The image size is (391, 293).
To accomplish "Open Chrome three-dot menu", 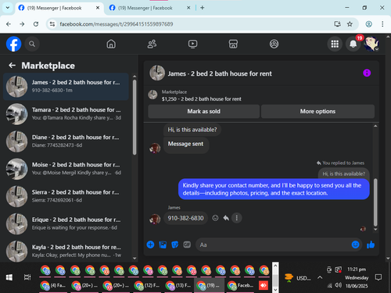I will tap(382, 24).
